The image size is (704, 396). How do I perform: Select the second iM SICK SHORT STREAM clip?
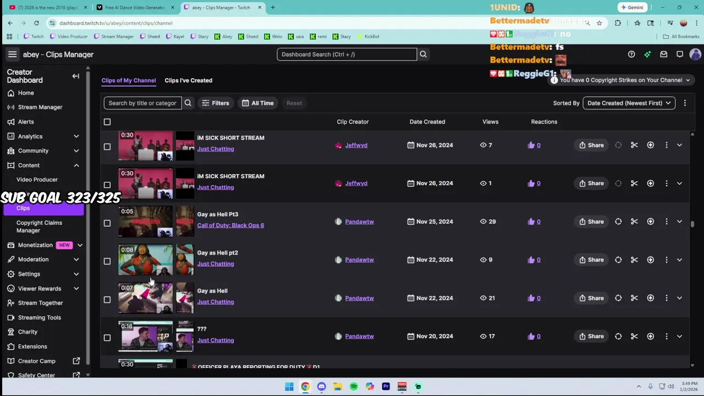point(107,185)
